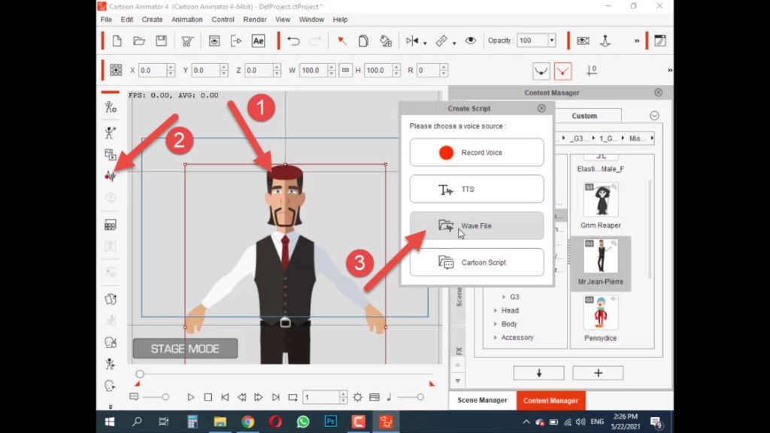Toggle the width-height lock ratio icon
This screenshot has width=770, height=433.
click(346, 70)
